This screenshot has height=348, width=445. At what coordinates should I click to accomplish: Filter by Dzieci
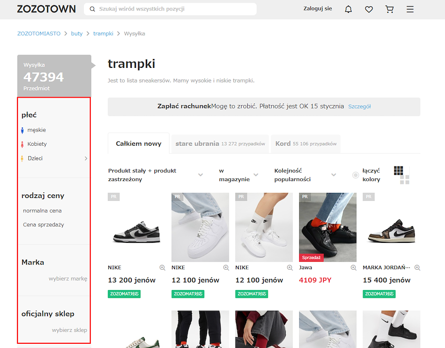tap(35, 158)
